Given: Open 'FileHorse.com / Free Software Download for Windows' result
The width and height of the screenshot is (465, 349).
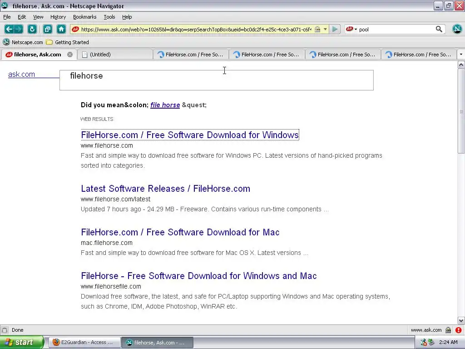Looking at the screenshot, I should [x=190, y=135].
